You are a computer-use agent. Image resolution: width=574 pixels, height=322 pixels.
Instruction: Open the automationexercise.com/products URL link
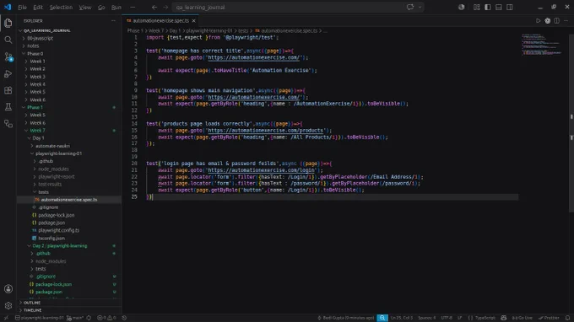click(x=266, y=131)
